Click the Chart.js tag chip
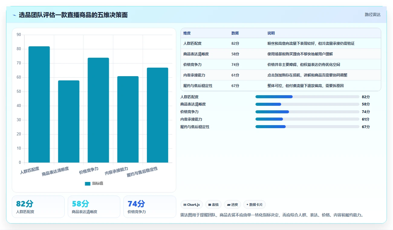The height and width of the screenshot is (230, 393). [192, 205]
